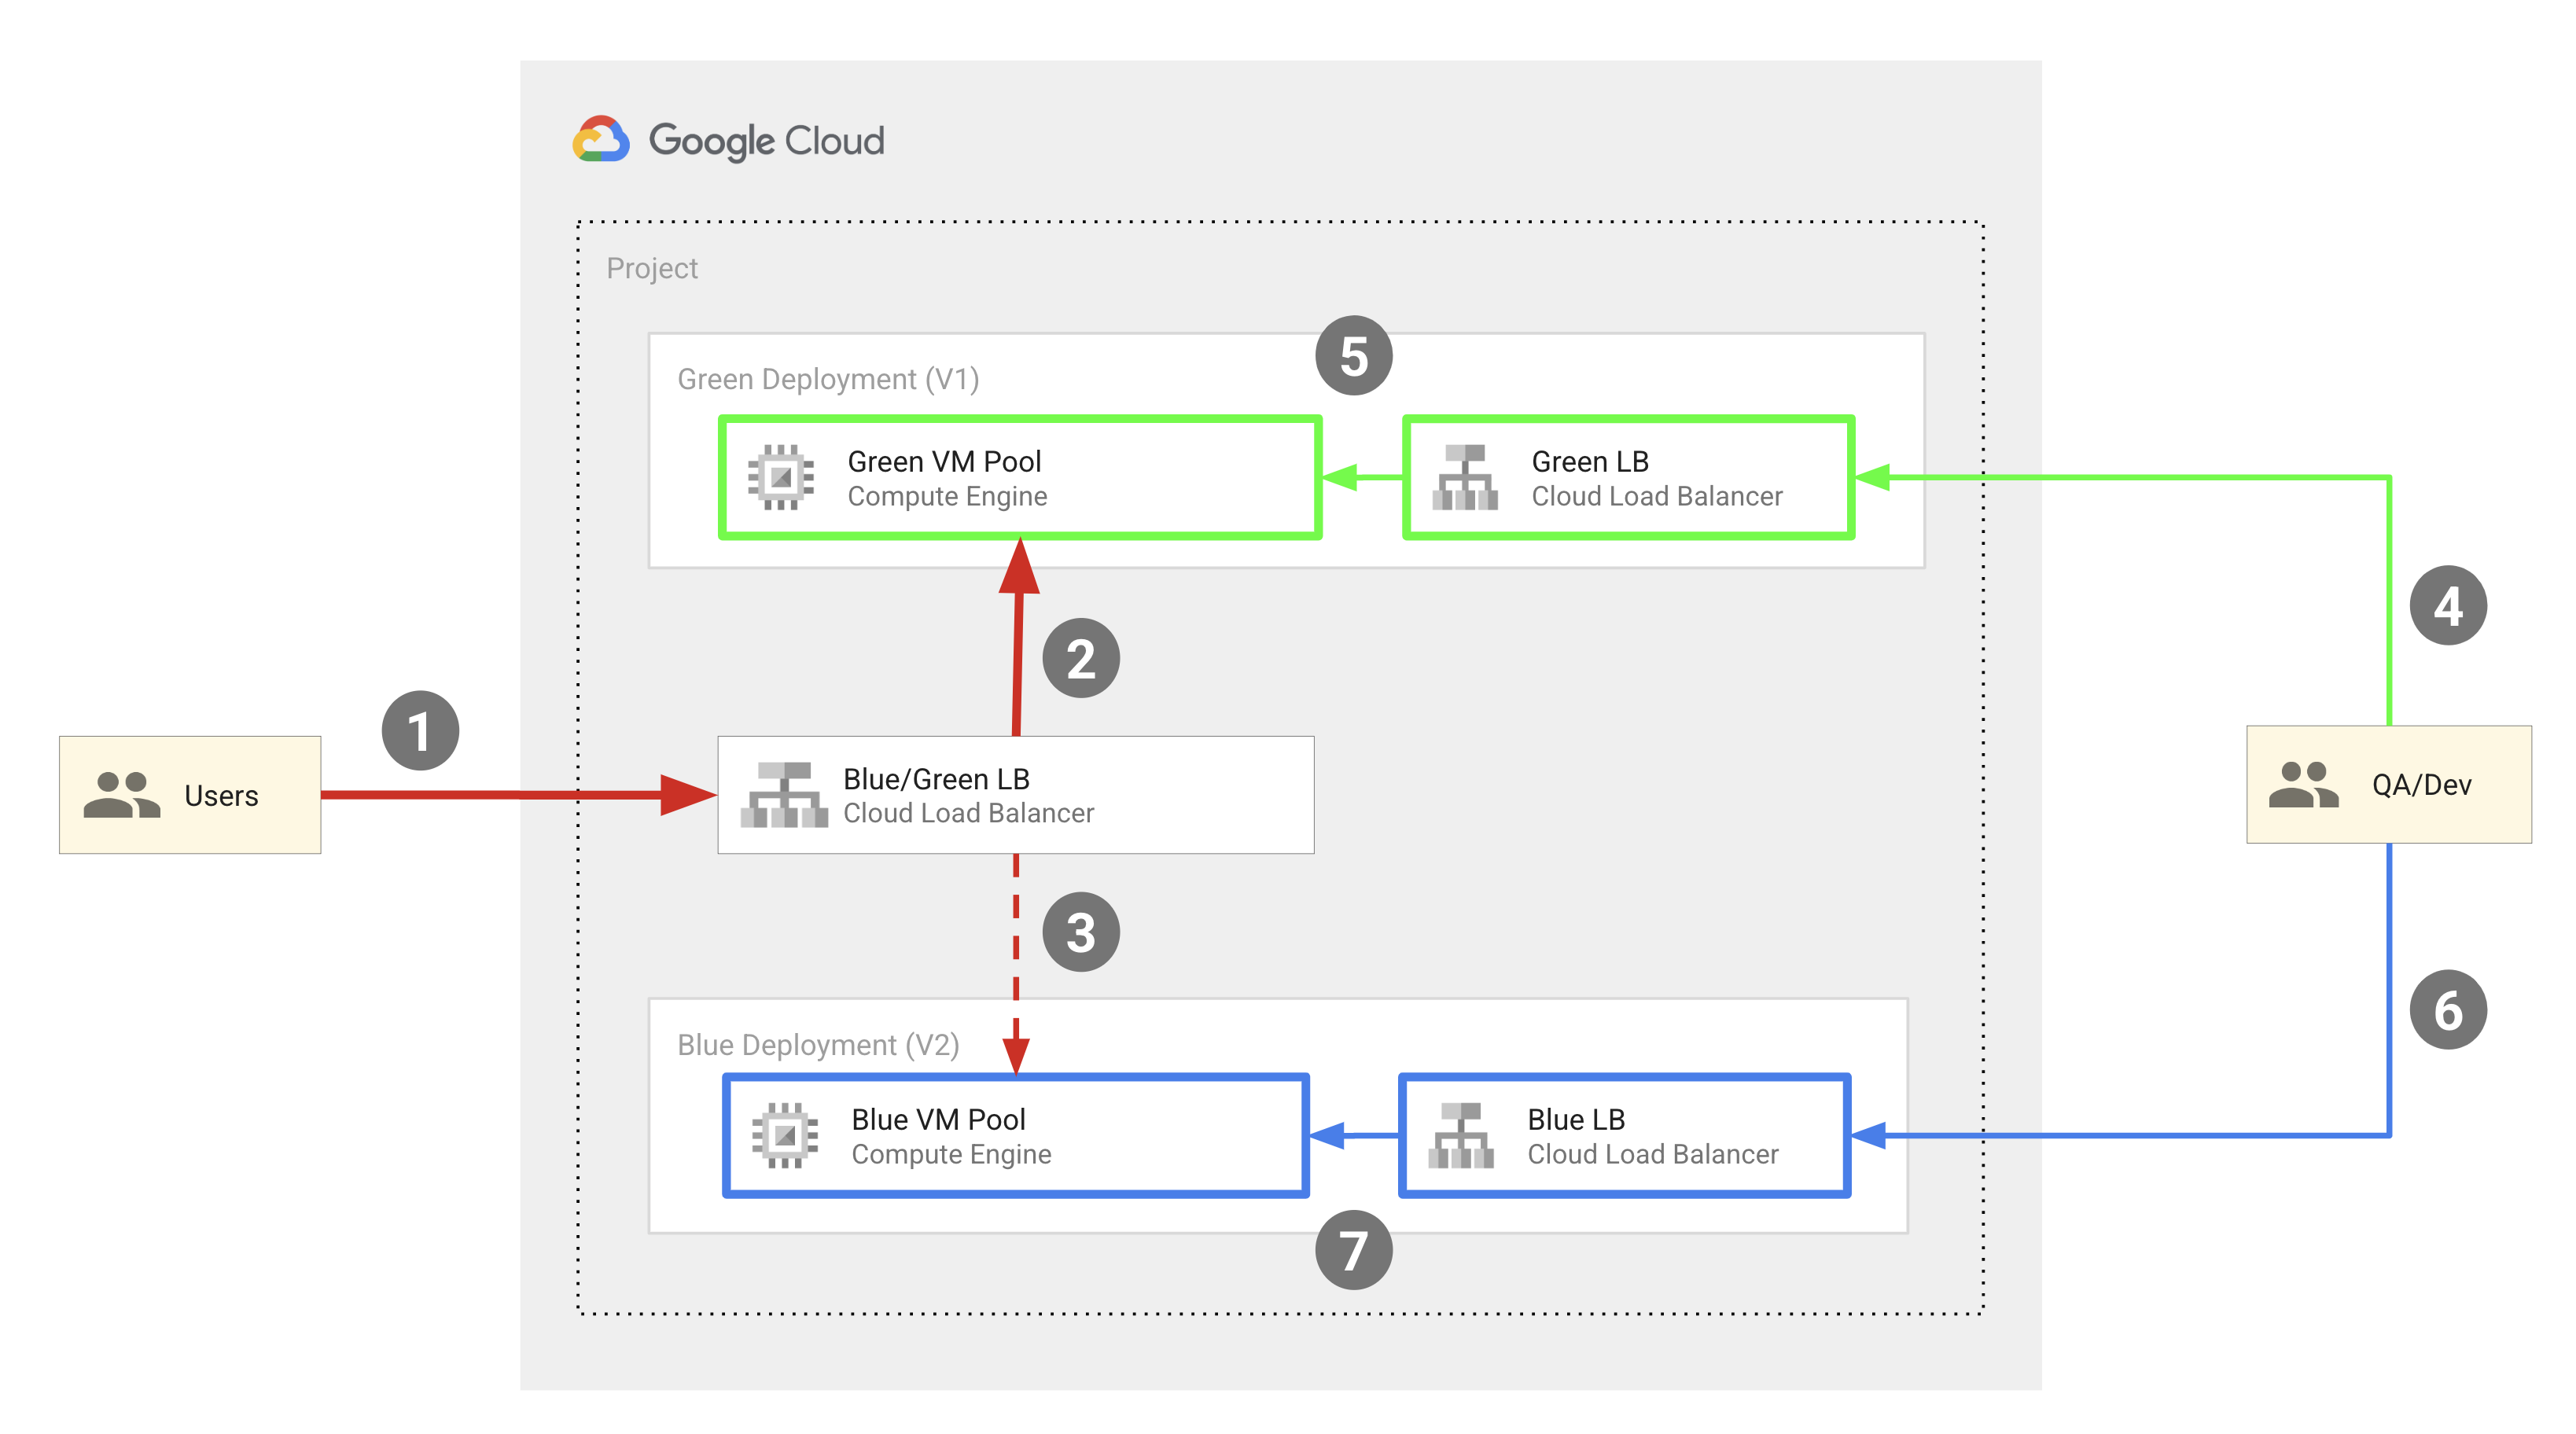The width and height of the screenshot is (2576, 1434).
Task: Click the Blue/Green LB load balancer icon
Action: pyautogui.click(x=784, y=795)
